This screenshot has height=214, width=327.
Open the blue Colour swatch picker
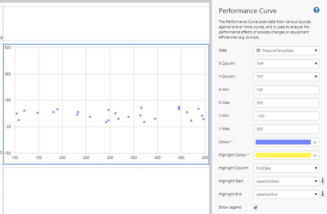[x=283, y=142]
